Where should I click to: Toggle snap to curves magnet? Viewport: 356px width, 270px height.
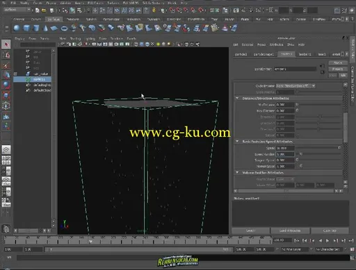[x=179, y=10]
